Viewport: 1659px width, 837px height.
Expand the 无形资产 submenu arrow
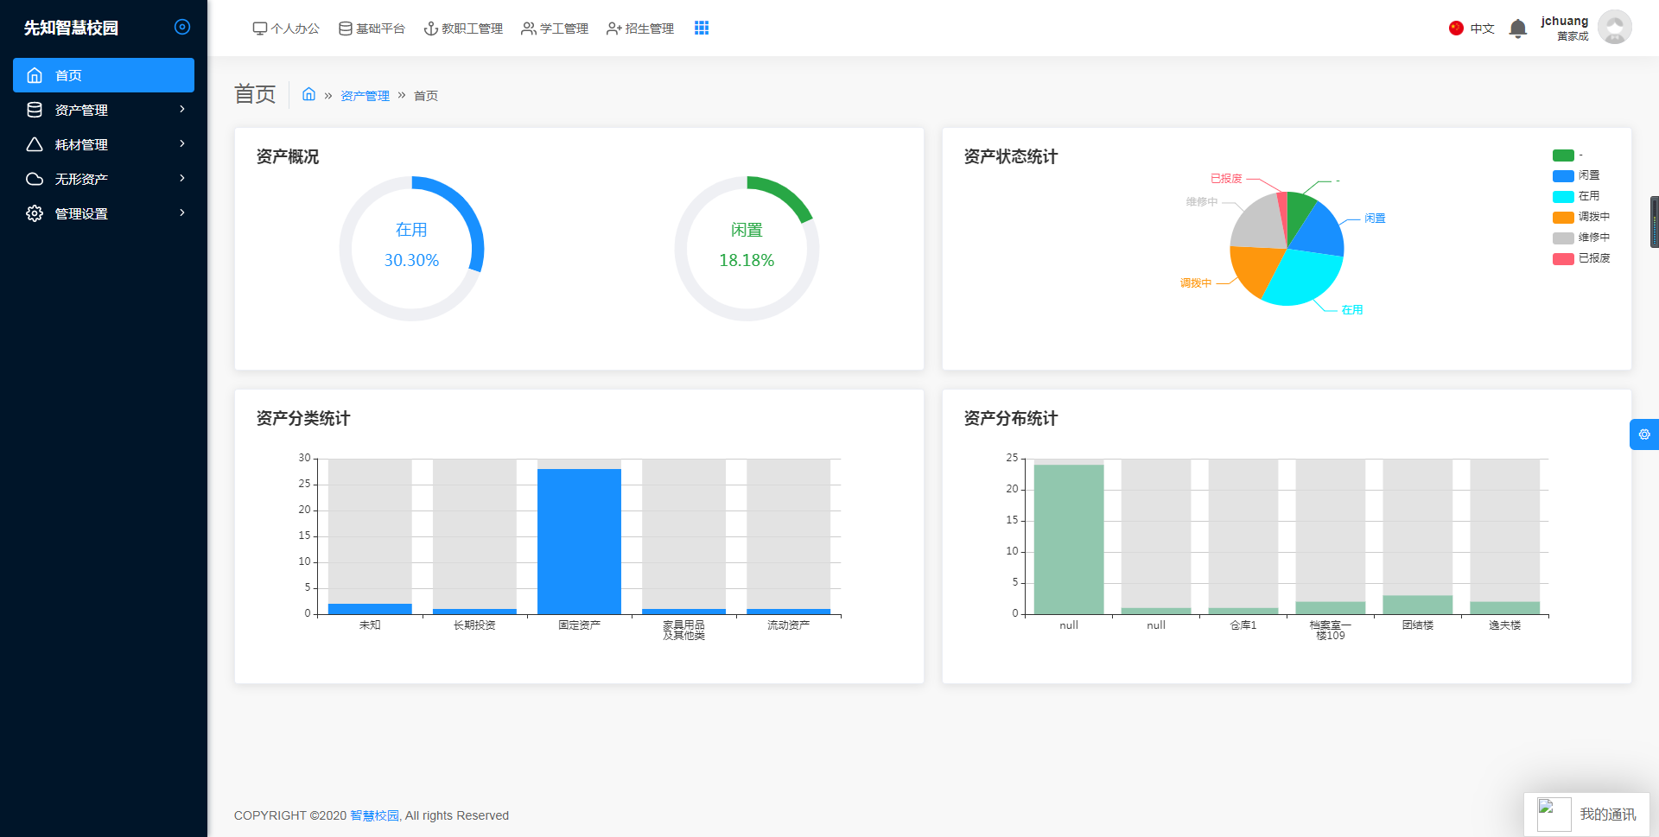pyautogui.click(x=182, y=178)
